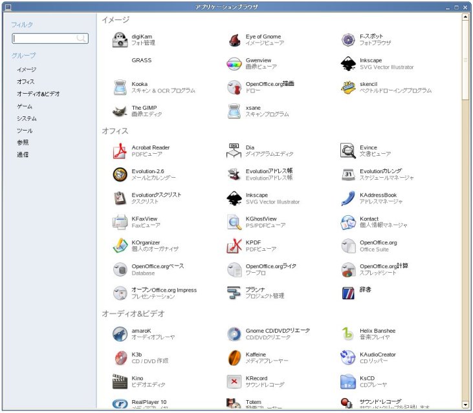Open the Kino video editor icon
Viewport: 473px width, 413px height.
120,382
